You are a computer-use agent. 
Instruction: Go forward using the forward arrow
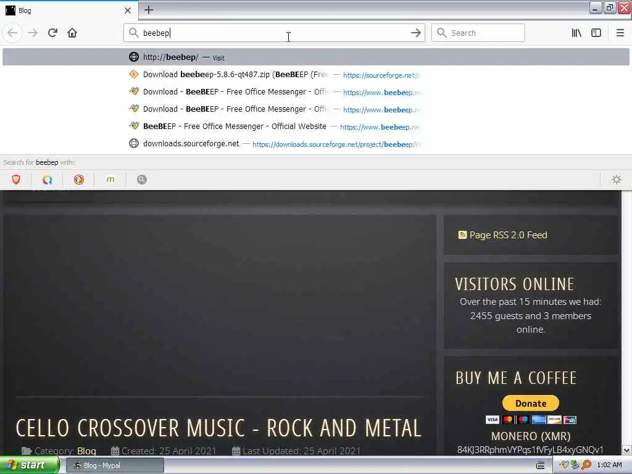click(x=33, y=33)
